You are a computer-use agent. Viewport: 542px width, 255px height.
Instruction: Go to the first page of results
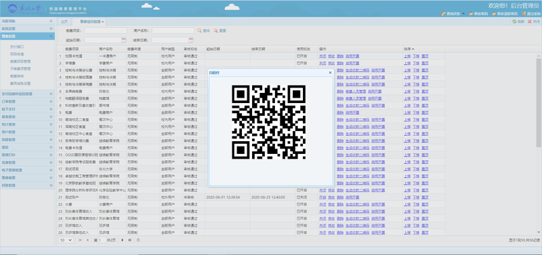coord(80,240)
